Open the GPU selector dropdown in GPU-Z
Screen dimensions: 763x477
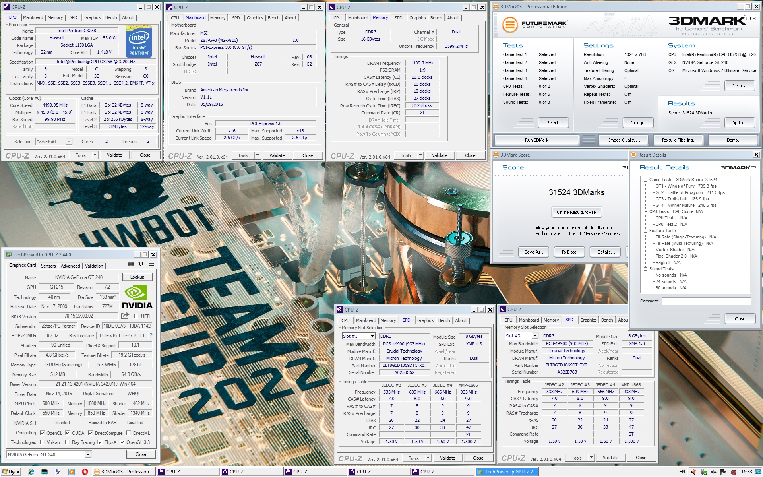click(49, 454)
